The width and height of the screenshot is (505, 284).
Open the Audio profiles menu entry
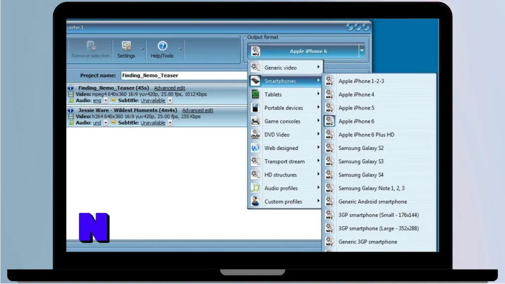285,188
